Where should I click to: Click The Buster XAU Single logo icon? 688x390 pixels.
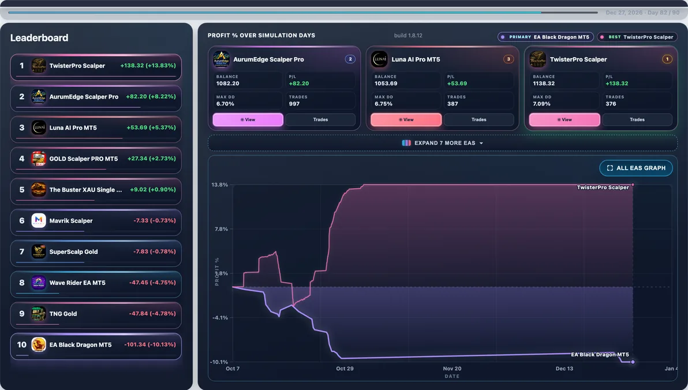pyautogui.click(x=39, y=190)
